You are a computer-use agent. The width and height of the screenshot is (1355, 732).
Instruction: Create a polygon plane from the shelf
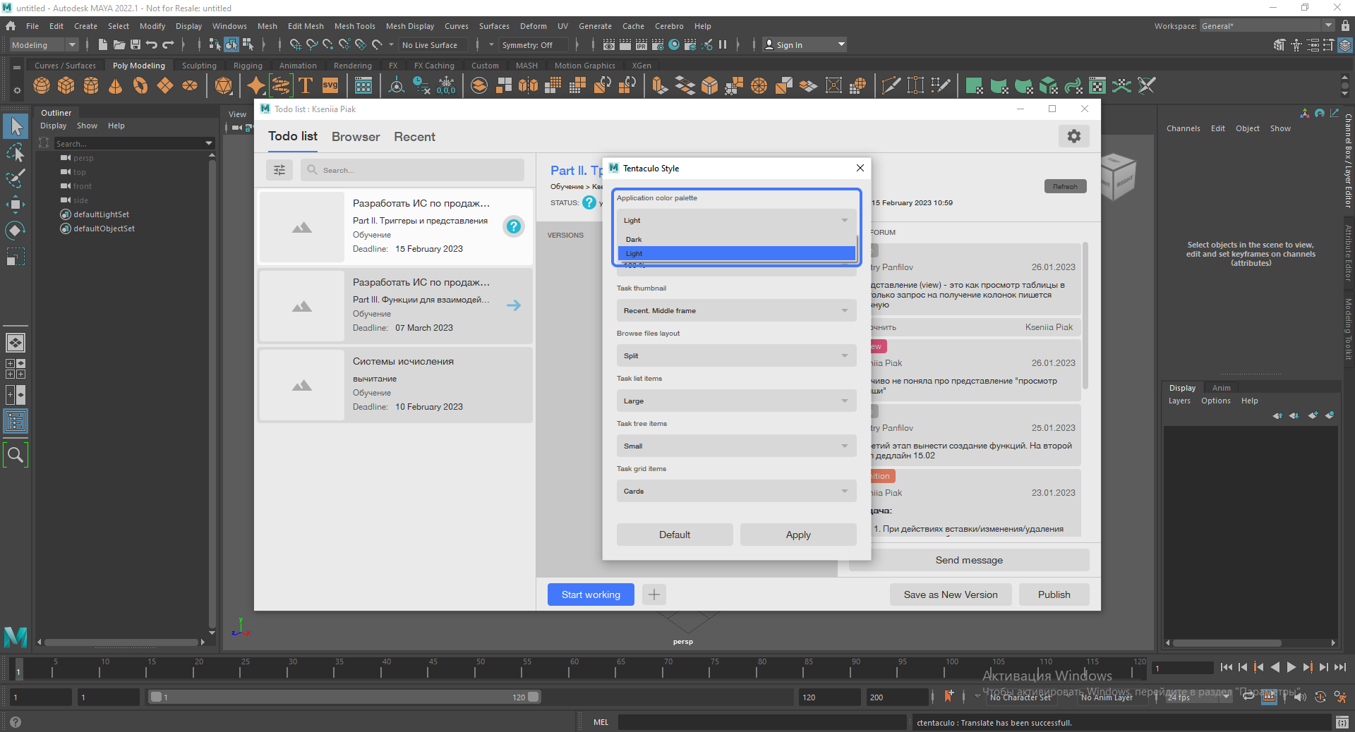[165, 86]
